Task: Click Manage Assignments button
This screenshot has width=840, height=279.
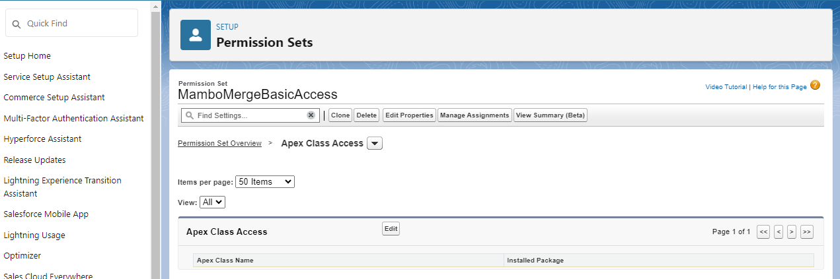Action: (x=475, y=115)
